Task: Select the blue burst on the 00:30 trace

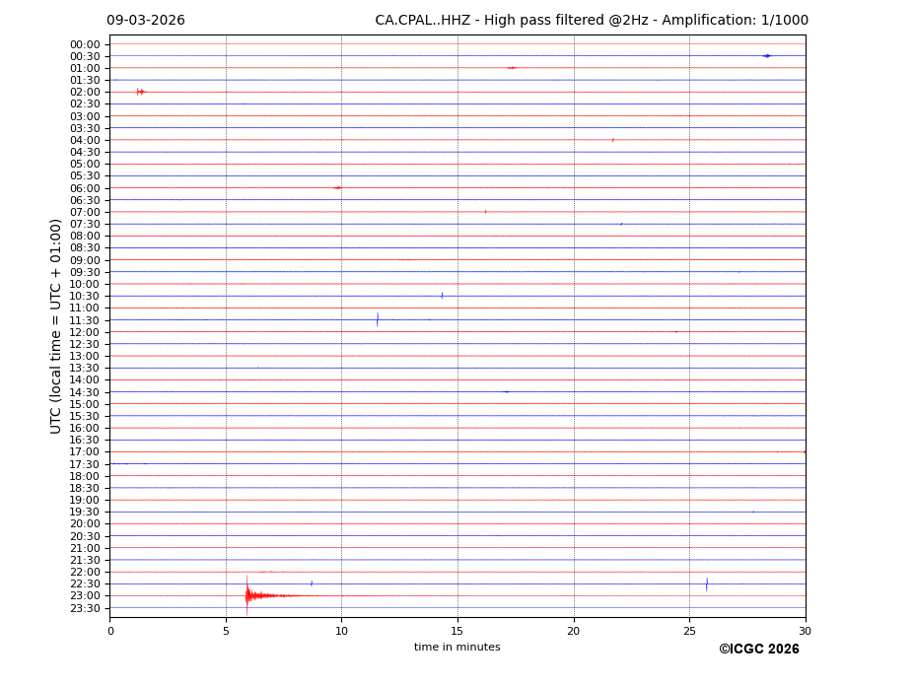Action: 766,56
